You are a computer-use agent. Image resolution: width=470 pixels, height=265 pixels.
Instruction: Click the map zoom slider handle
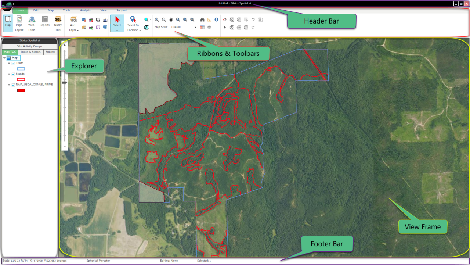click(x=65, y=83)
